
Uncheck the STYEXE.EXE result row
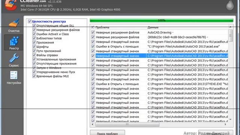(x=93, y=84)
